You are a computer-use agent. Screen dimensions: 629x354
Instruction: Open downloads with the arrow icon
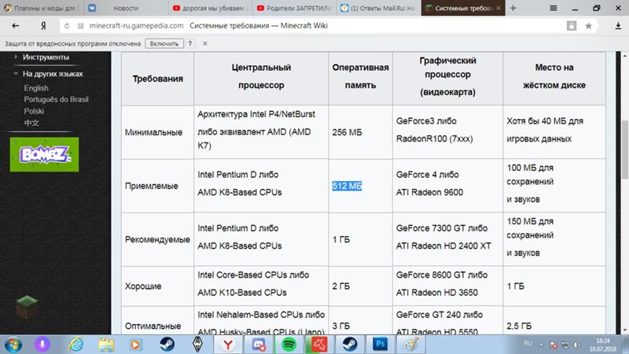618,26
